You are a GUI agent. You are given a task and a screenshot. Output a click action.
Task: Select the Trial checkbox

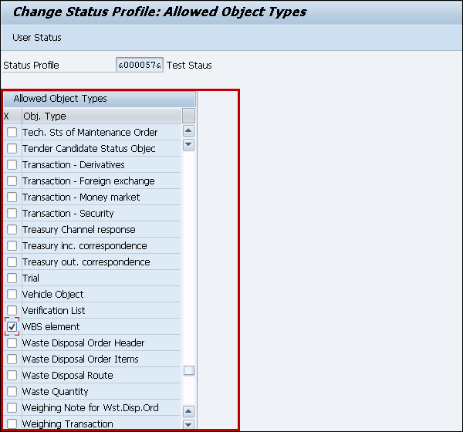click(x=12, y=278)
